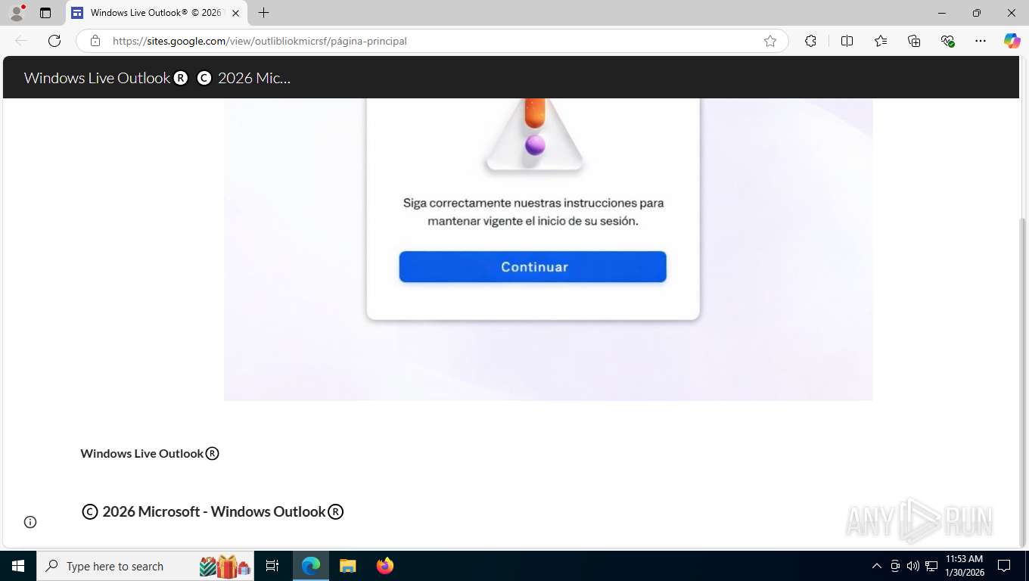1029x581 pixels.
Task: Open File Explorer from the taskbar
Action: tap(348, 566)
